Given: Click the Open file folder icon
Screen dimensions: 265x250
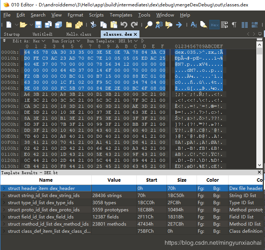Looking at the screenshot, I should click(23, 25).
